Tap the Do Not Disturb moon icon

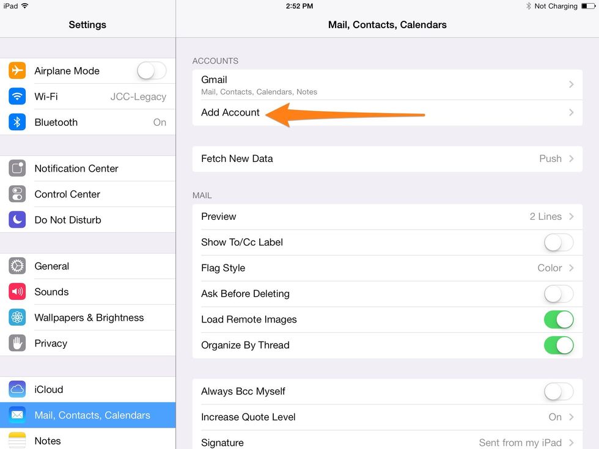pos(17,220)
